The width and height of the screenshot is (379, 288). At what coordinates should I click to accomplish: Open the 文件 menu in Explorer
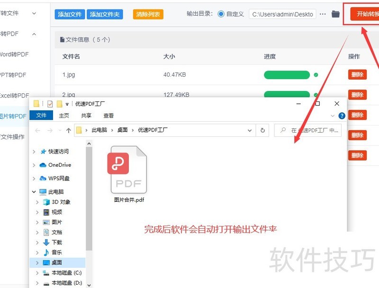(x=41, y=115)
